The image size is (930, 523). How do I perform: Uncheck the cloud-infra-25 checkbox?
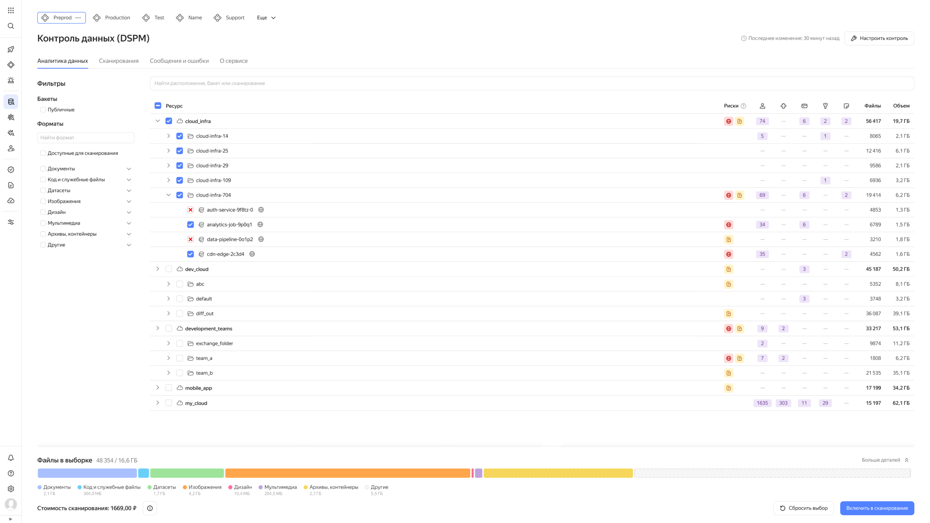179,151
